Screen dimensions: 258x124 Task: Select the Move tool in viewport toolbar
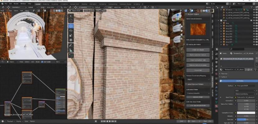tap(71, 26)
